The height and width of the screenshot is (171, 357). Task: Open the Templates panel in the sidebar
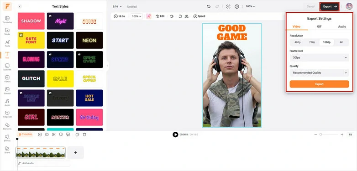7,20
